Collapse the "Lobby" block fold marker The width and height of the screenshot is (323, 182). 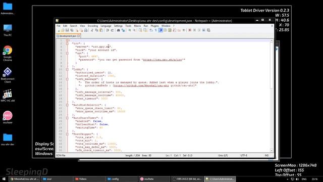tap(67, 70)
